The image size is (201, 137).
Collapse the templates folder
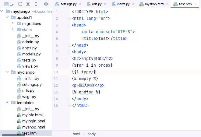coord(7,103)
